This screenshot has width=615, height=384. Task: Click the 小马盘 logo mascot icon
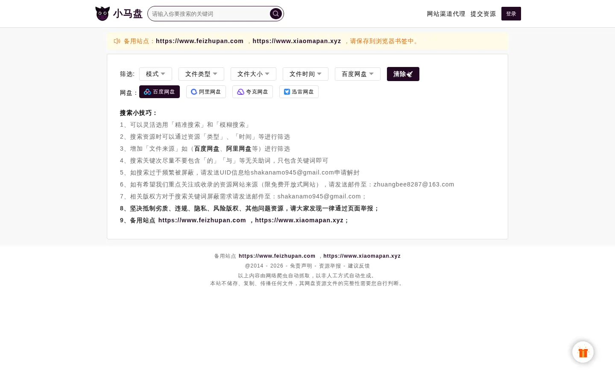click(x=102, y=14)
